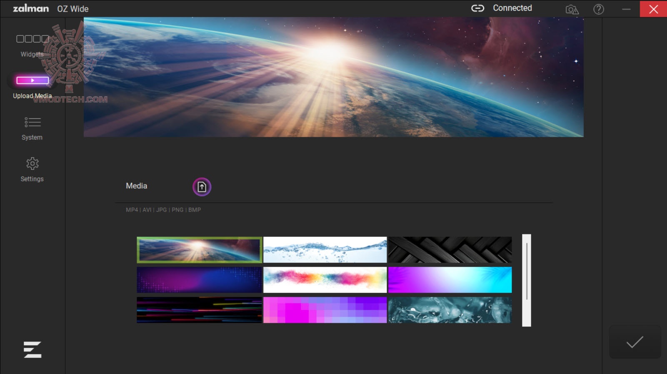Select the Upload Media icon in sidebar
Image resolution: width=667 pixels, height=374 pixels.
[32, 80]
